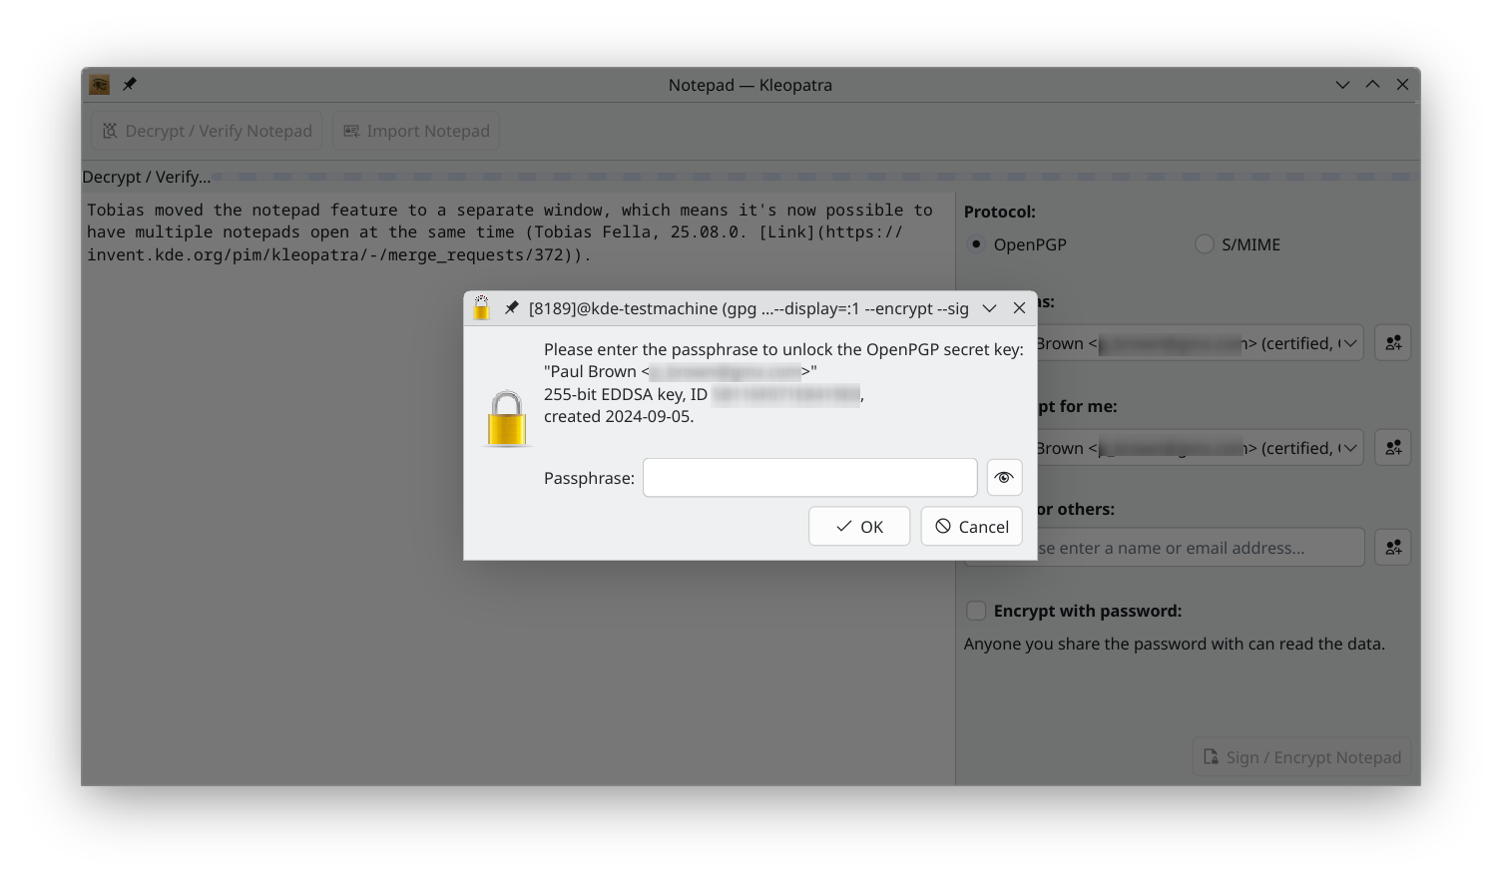This screenshot has width=1502, height=882.
Task: Click the padlock icon in dialog titlebar
Action: pos(481,307)
